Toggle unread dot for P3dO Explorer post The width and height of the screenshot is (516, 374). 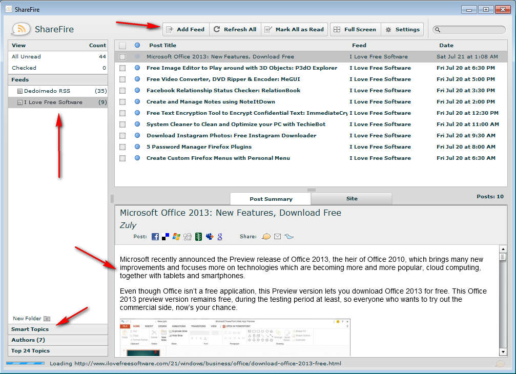pyautogui.click(x=137, y=68)
